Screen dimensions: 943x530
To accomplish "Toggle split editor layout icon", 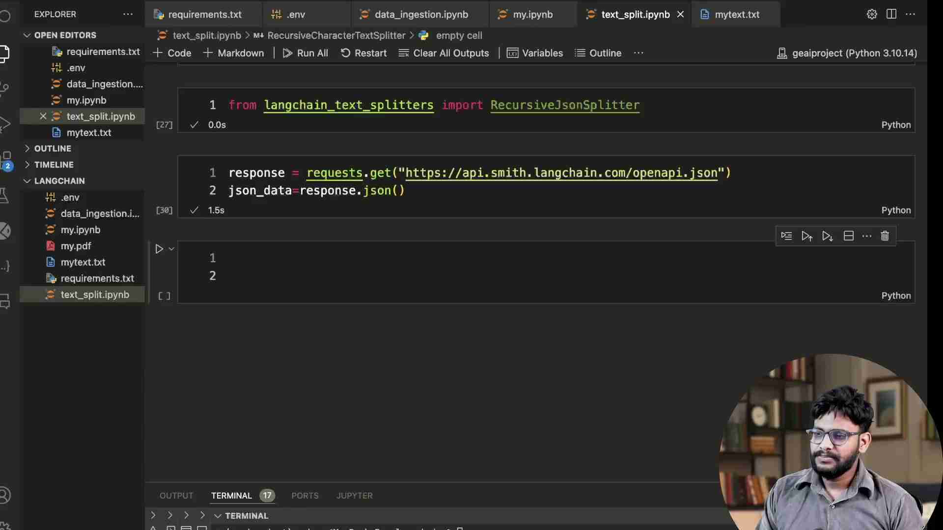I will [891, 14].
